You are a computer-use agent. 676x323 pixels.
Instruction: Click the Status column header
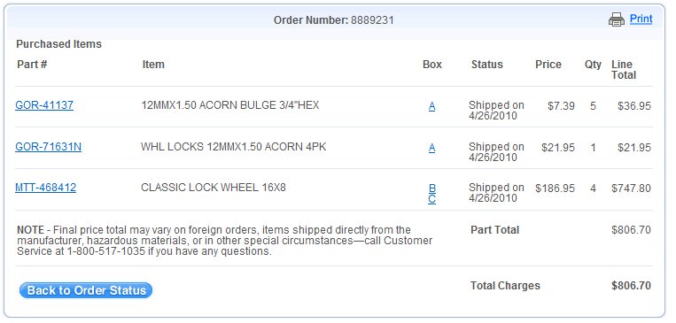487,65
